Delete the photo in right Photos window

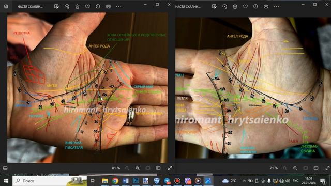[x=235, y=7]
